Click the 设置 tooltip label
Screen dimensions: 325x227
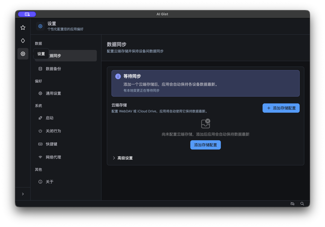[41, 54]
